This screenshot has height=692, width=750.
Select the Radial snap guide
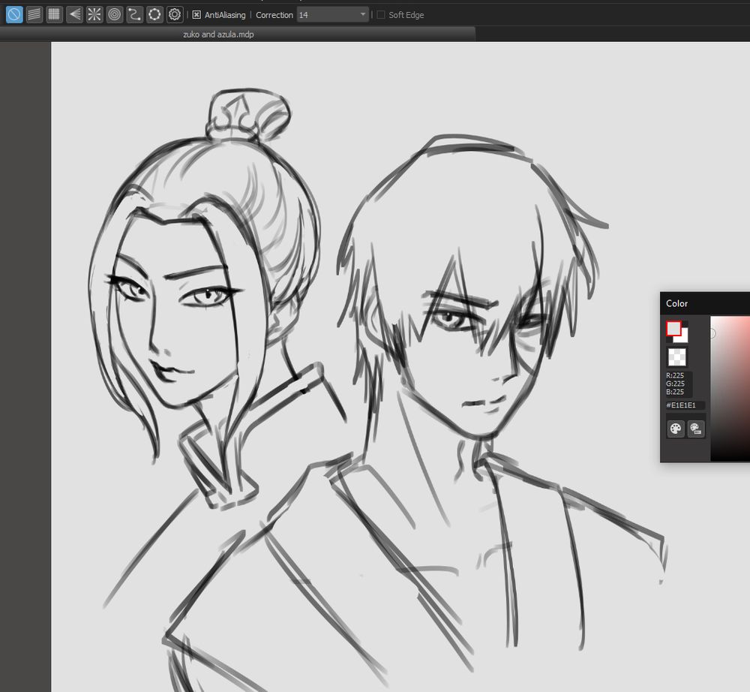point(94,14)
